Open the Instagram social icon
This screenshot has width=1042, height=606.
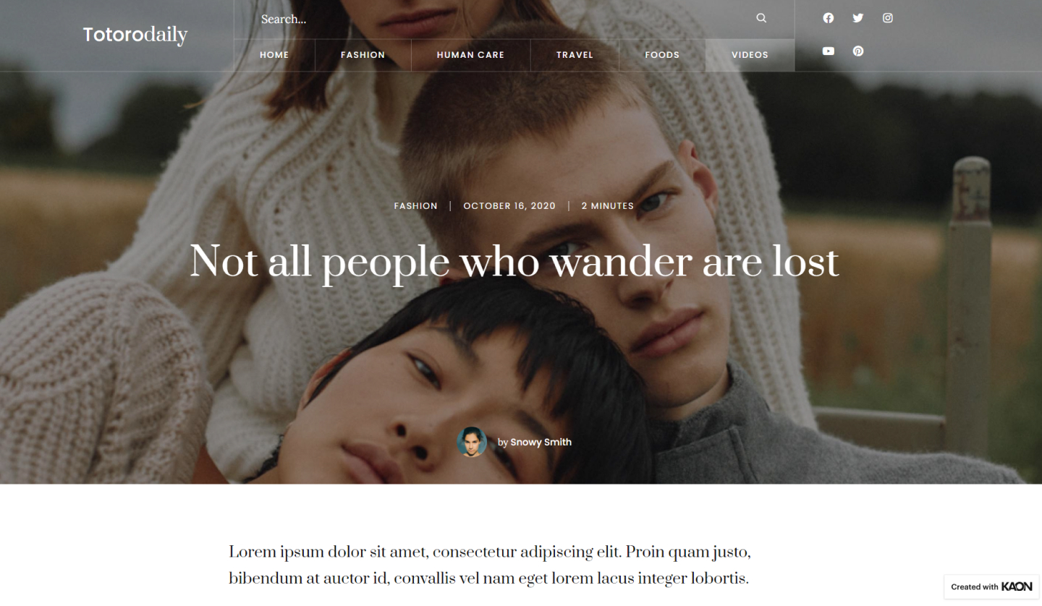point(888,18)
